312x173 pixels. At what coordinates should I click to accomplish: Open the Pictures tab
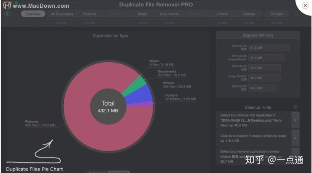90,14
